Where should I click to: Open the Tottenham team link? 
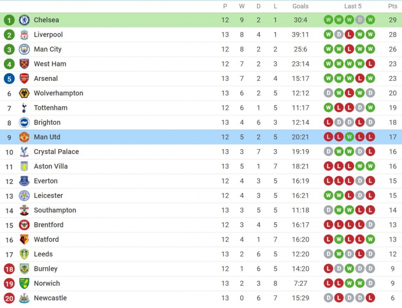click(x=51, y=108)
